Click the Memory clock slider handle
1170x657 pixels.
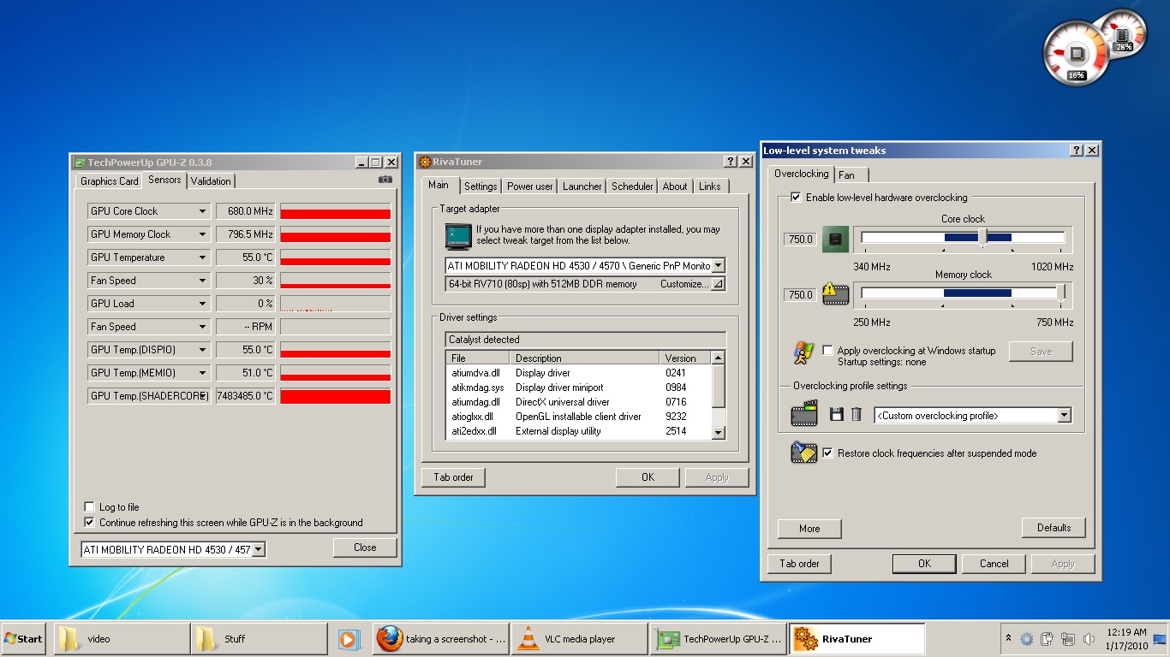(1061, 293)
